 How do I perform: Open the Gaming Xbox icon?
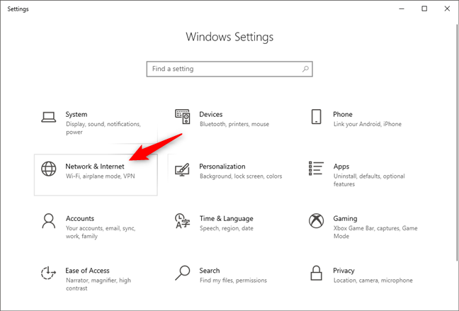tap(316, 221)
